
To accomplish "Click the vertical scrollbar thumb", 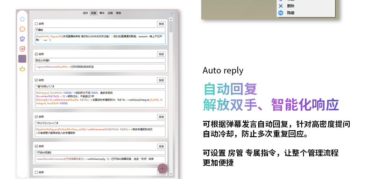I will coord(171,27).
